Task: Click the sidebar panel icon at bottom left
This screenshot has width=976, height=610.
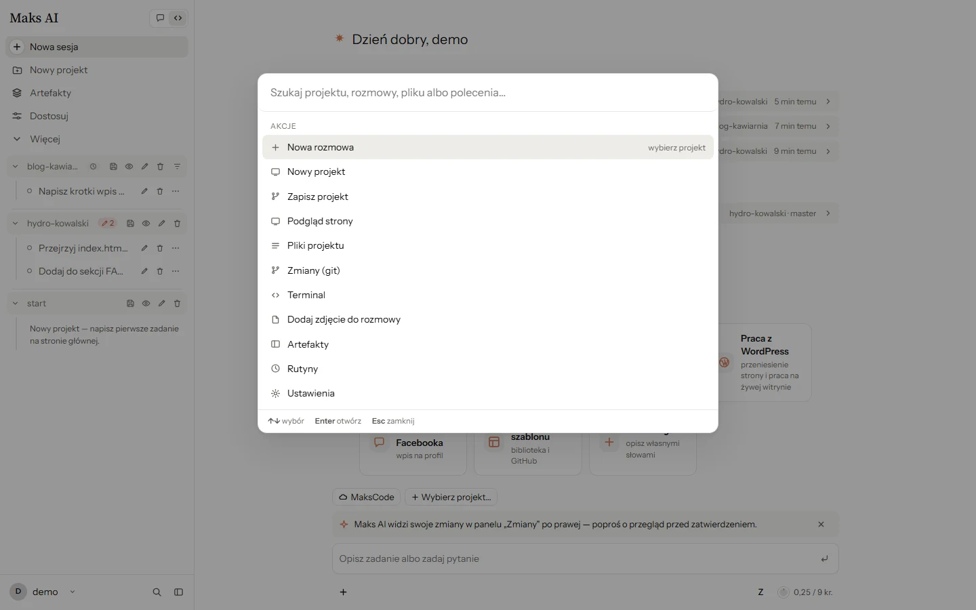Action: 178,592
